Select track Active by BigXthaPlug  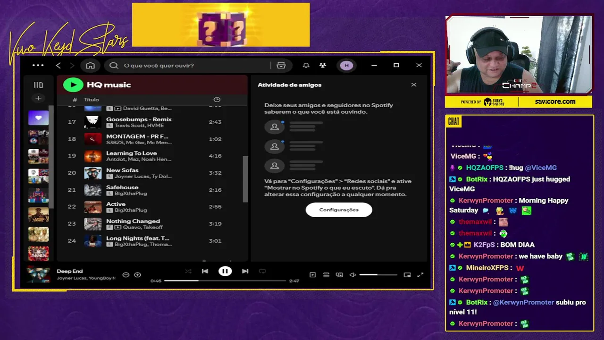click(x=152, y=207)
